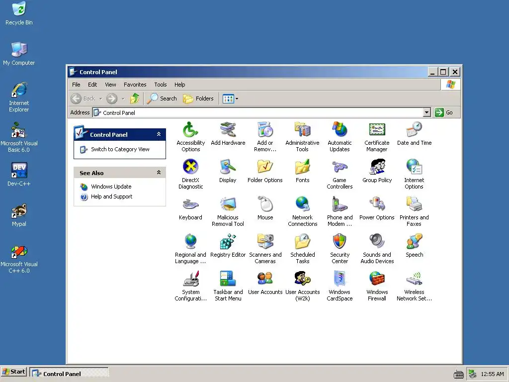Screen dimensions: 509x382
Task: Launch Registry Editor icon
Action: tap(228, 242)
